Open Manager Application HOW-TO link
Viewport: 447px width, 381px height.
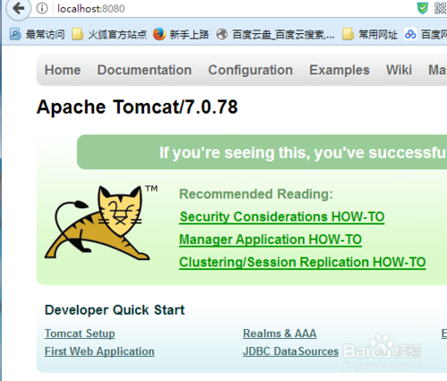[x=270, y=240]
